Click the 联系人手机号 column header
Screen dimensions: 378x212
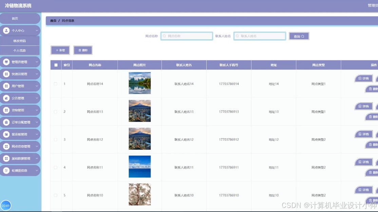tap(229, 65)
